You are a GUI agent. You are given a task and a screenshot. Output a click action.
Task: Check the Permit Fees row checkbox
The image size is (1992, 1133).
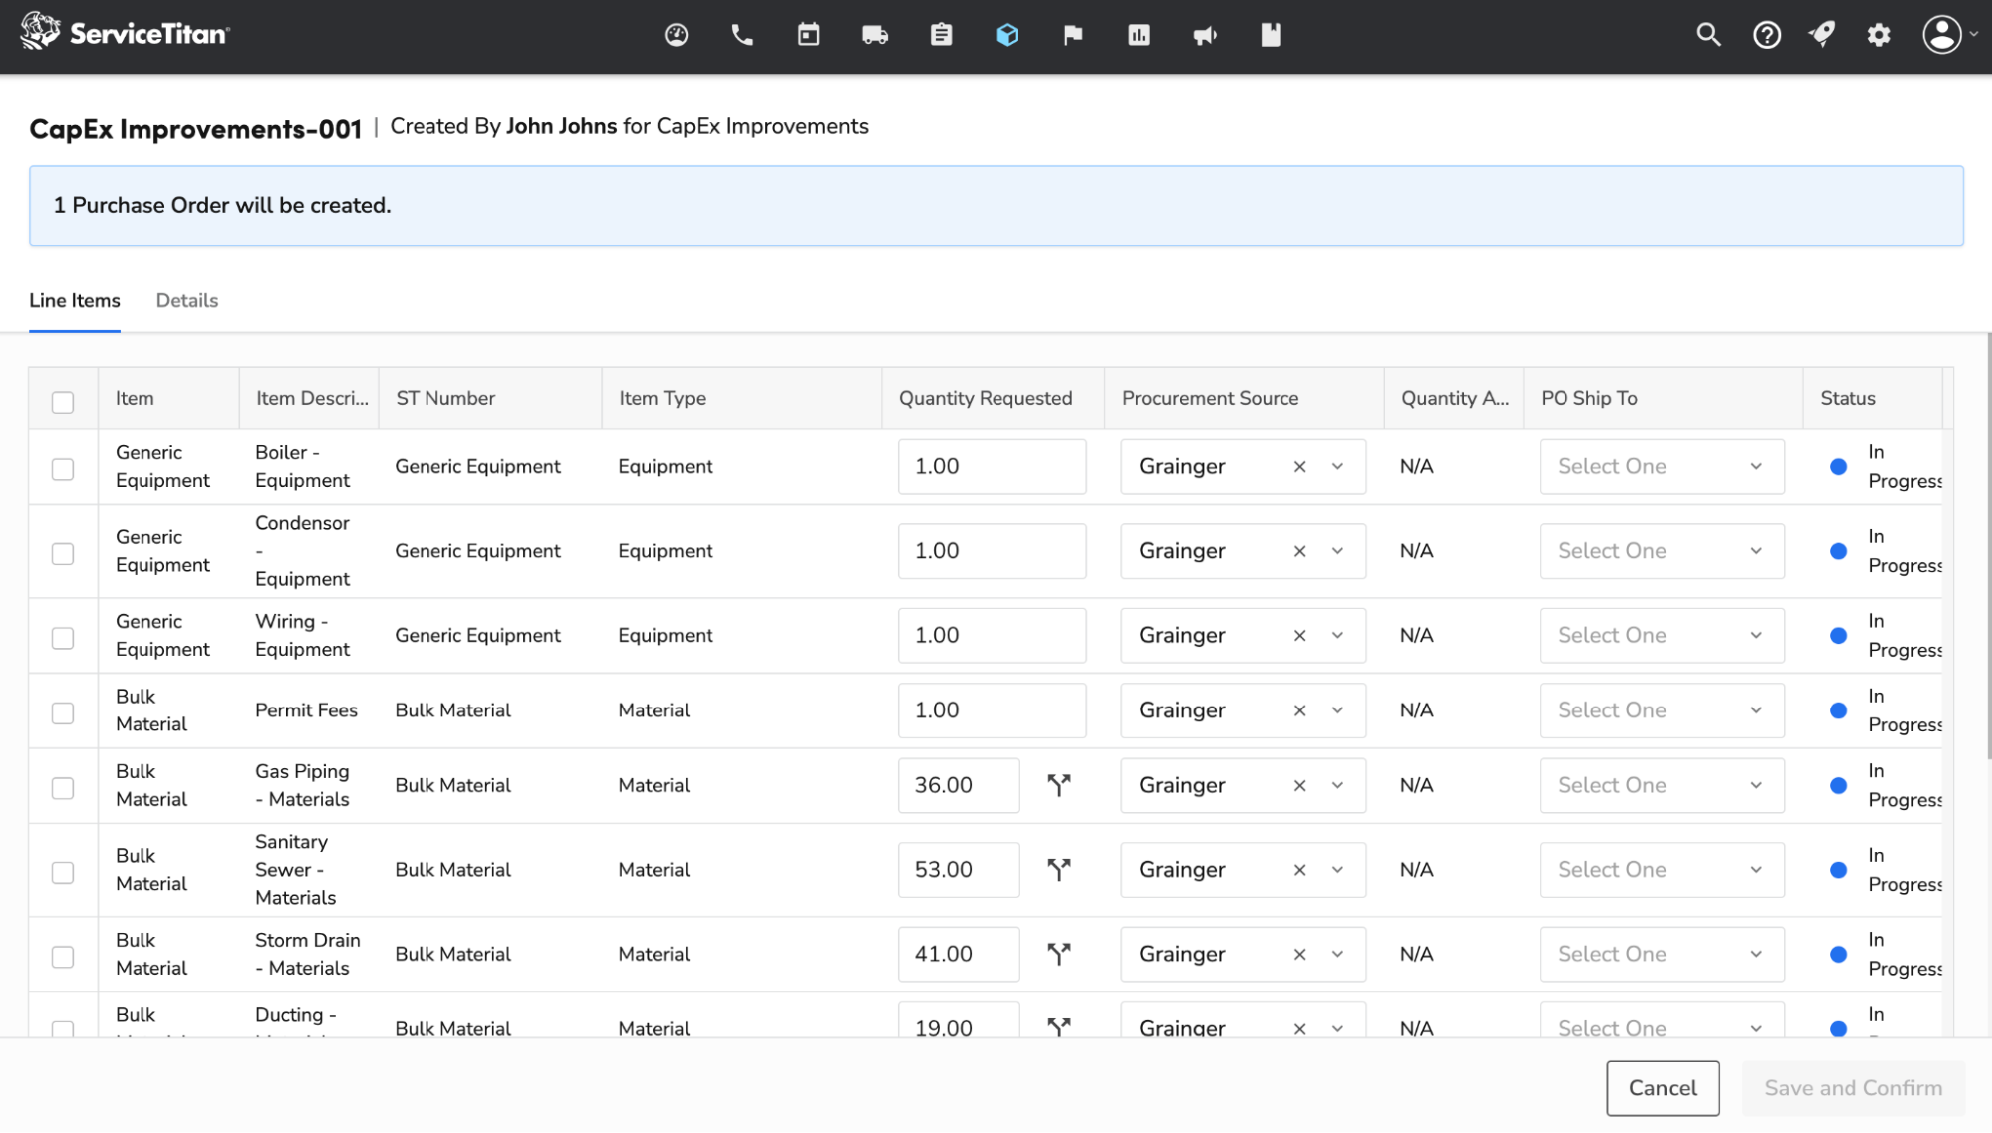[63, 713]
